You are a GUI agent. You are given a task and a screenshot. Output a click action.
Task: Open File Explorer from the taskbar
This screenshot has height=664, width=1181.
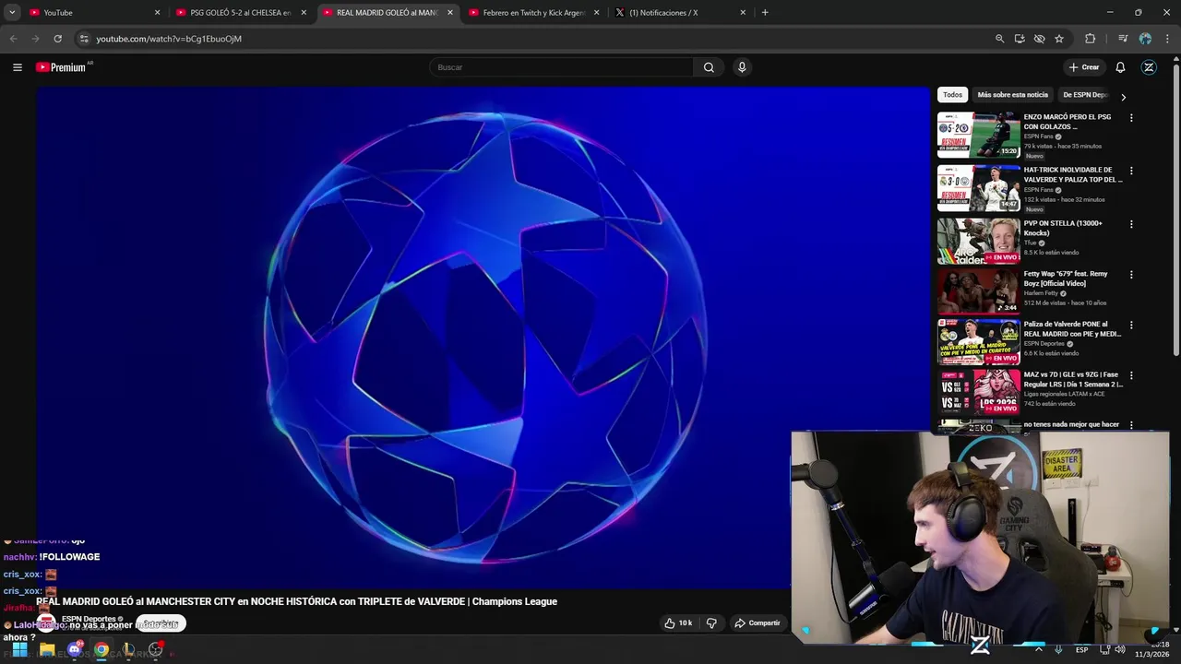point(47,650)
